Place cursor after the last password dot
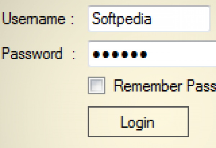216x148 pixels. pos(148,55)
